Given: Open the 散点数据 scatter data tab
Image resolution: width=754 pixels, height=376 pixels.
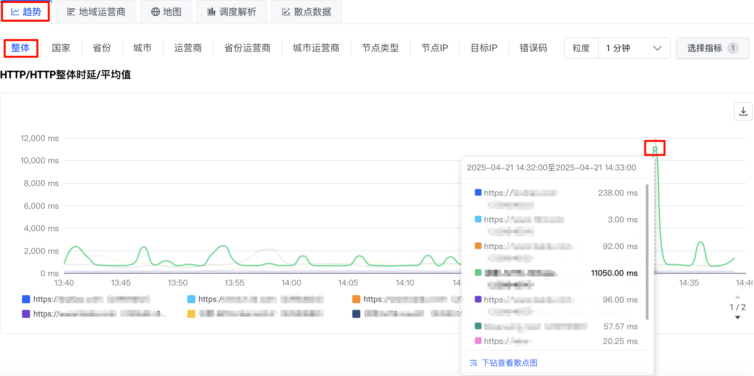Looking at the screenshot, I should (307, 12).
